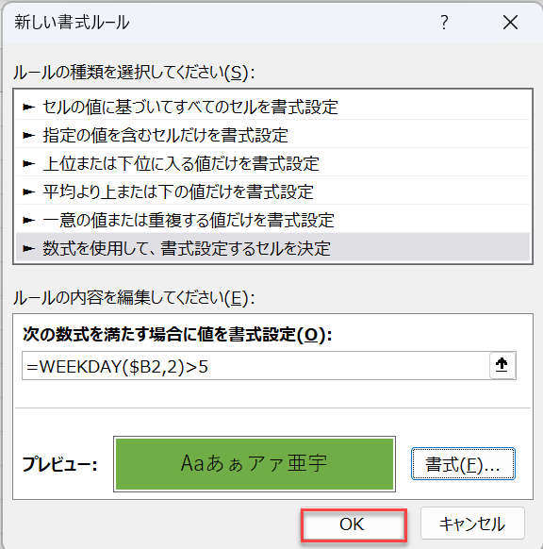Click arrow bullet beside 平均より上または下 rule
The height and width of the screenshot is (549, 543).
click(28, 192)
